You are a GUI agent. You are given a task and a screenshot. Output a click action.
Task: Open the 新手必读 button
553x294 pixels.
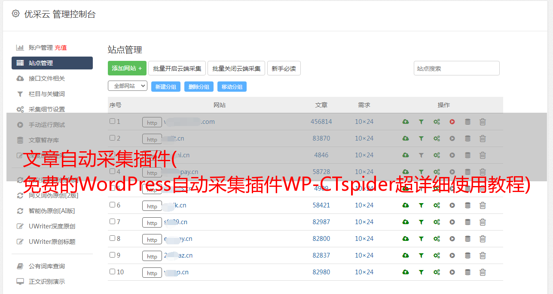click(284, 68)
